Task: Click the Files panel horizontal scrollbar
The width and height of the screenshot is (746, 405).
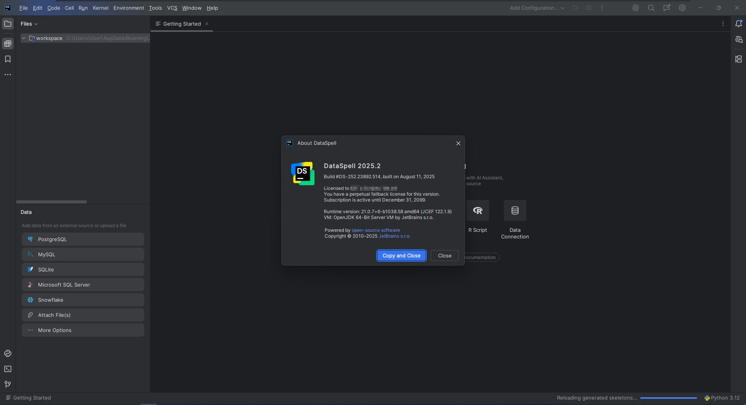Action: [x=51, y=202]
